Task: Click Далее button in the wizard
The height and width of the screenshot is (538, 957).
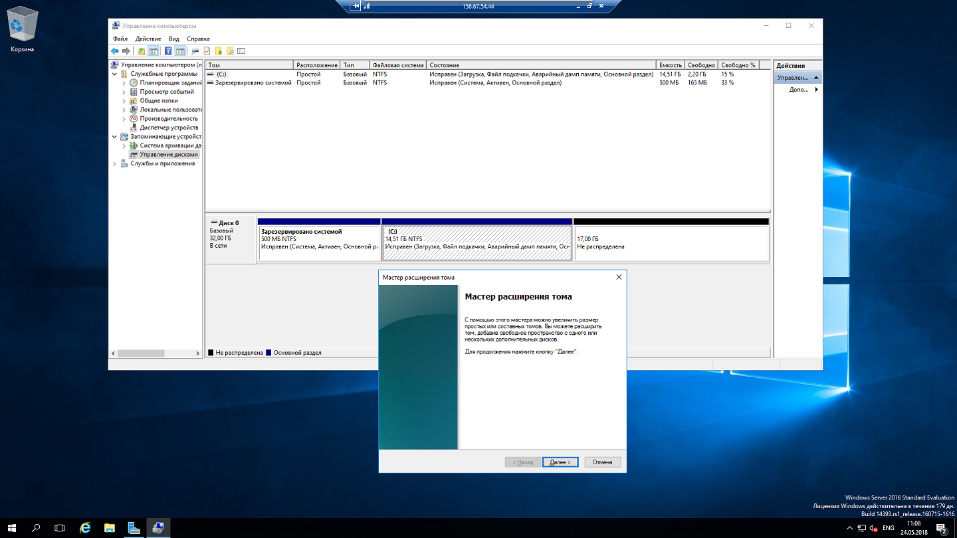Action: point(560,462)
